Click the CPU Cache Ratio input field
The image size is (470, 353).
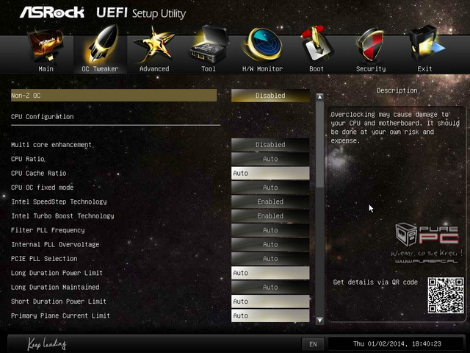coord(270,174)
